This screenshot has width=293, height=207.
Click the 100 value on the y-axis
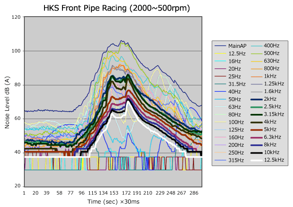click(x=16, y=51)
